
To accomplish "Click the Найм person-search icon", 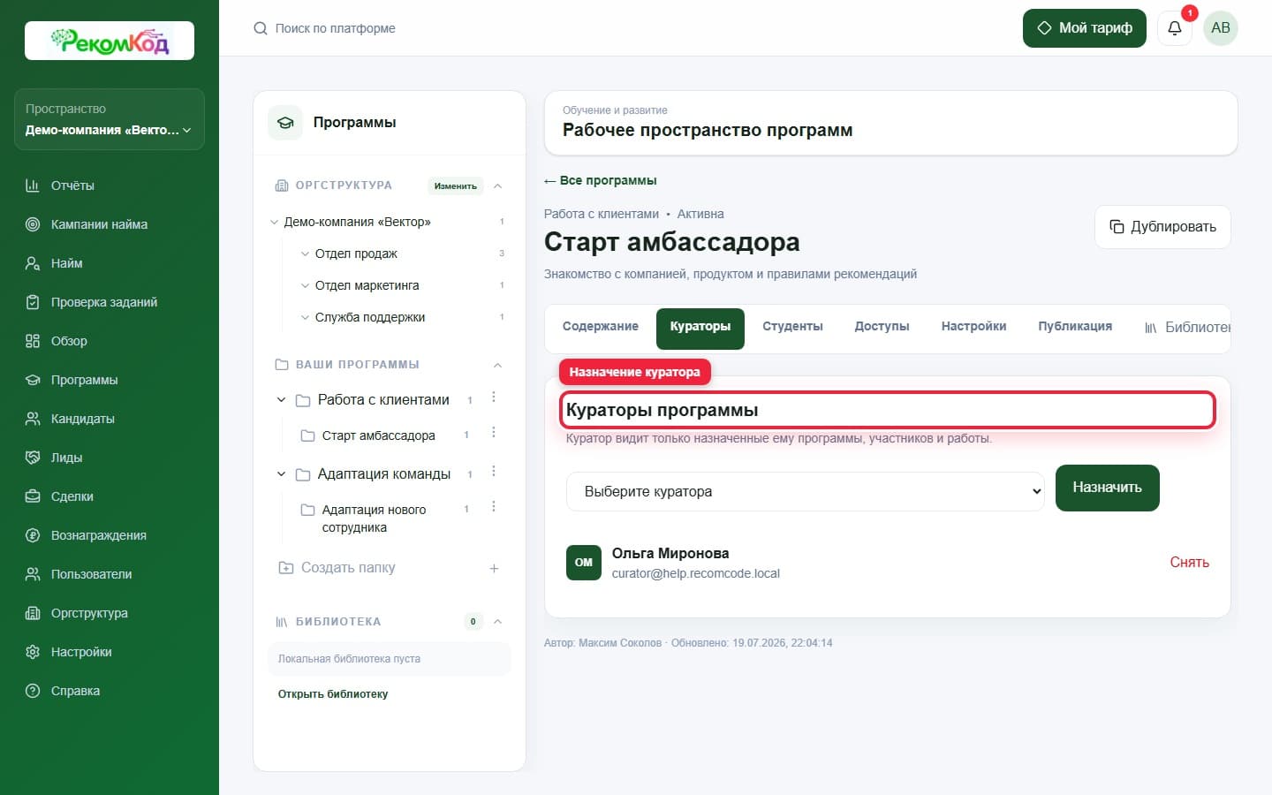I will (33, 263).
